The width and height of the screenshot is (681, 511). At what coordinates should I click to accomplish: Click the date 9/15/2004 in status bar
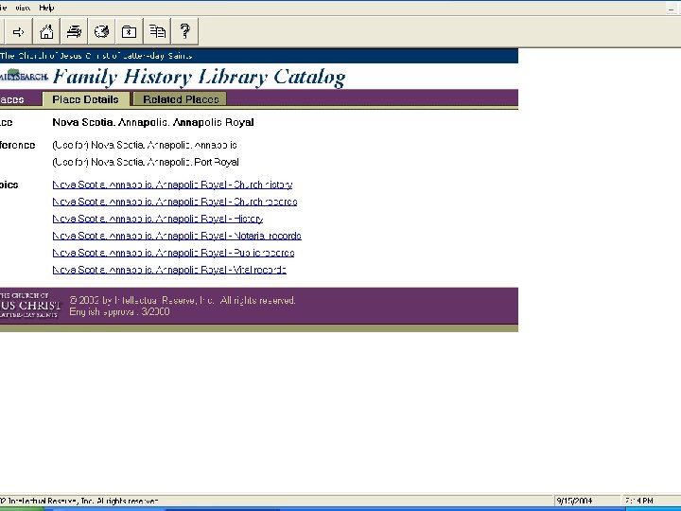[x=574, y=501]
